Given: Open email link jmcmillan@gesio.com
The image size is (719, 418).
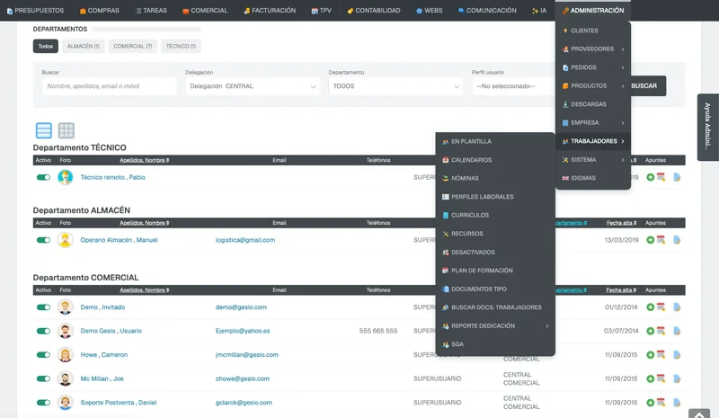Looking at the screenshot, I should click(x=246, y=355).
